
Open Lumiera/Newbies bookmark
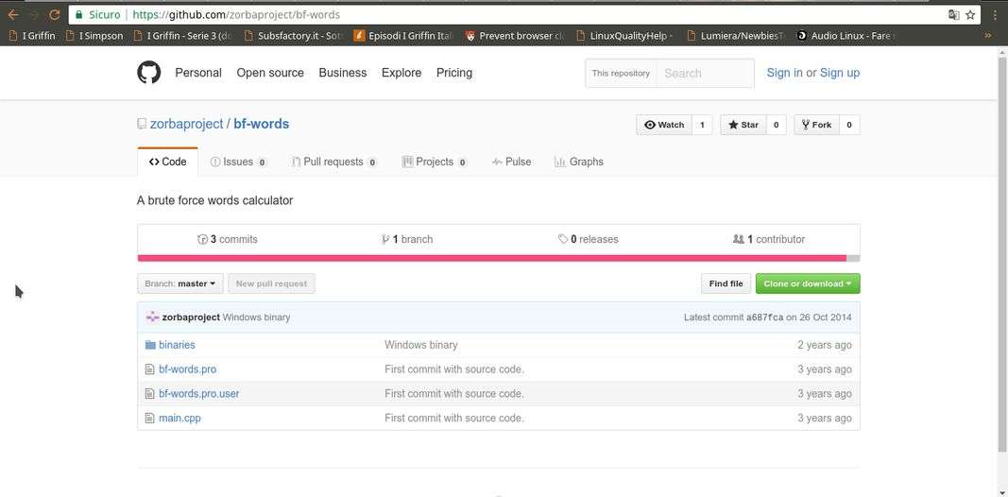click(x=736, y=36)
